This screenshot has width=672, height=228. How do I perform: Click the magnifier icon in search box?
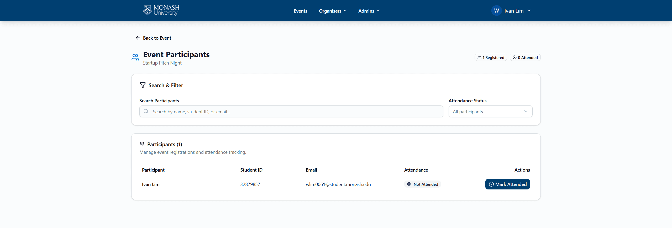click(146, 112)
